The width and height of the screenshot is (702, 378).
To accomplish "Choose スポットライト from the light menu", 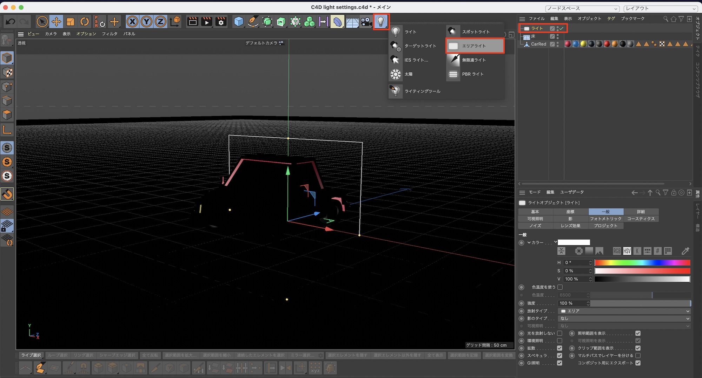I will [475, 32].
